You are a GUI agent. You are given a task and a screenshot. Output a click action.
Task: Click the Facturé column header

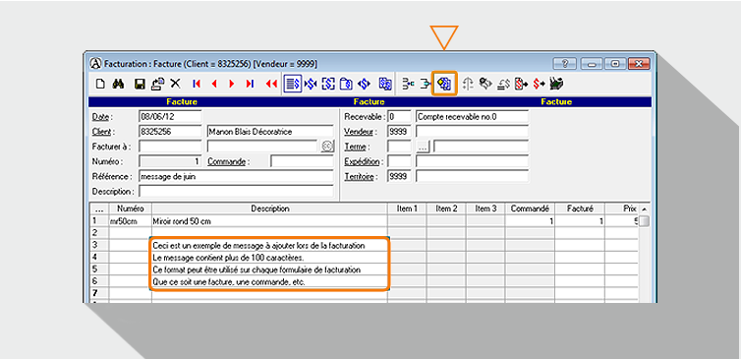coord(581,209)
